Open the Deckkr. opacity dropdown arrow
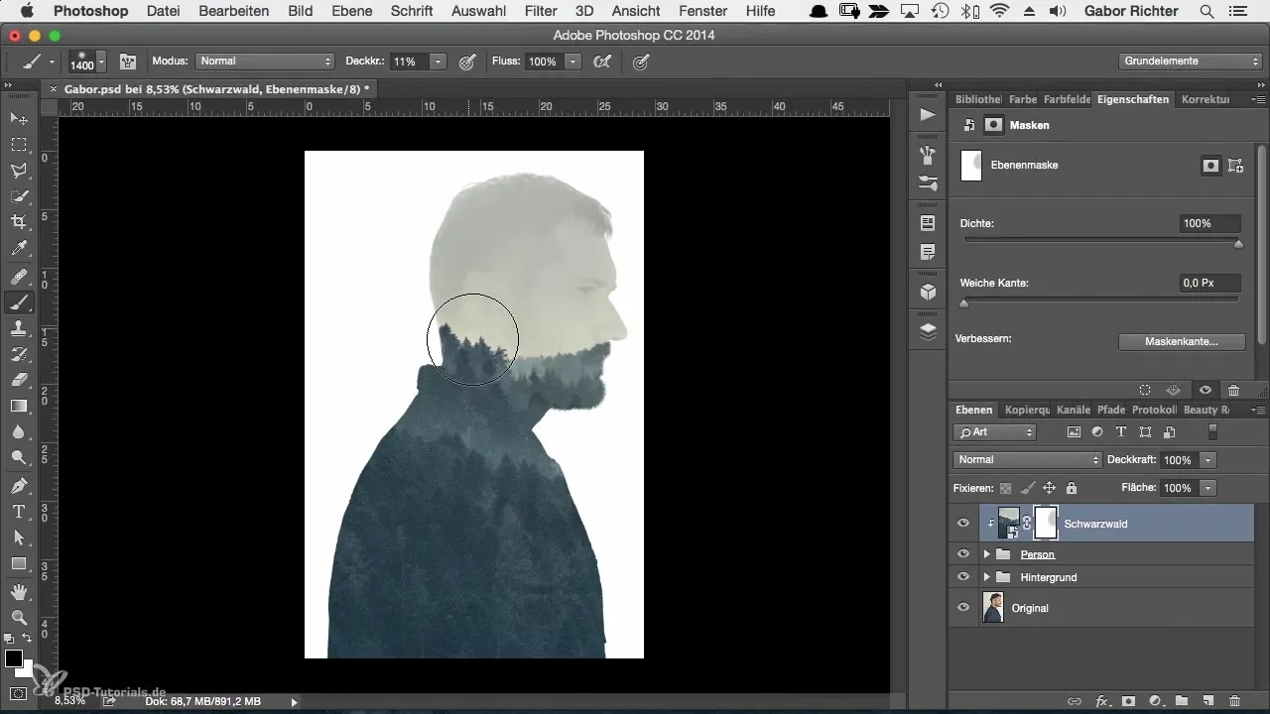 [x=438, y=61]
